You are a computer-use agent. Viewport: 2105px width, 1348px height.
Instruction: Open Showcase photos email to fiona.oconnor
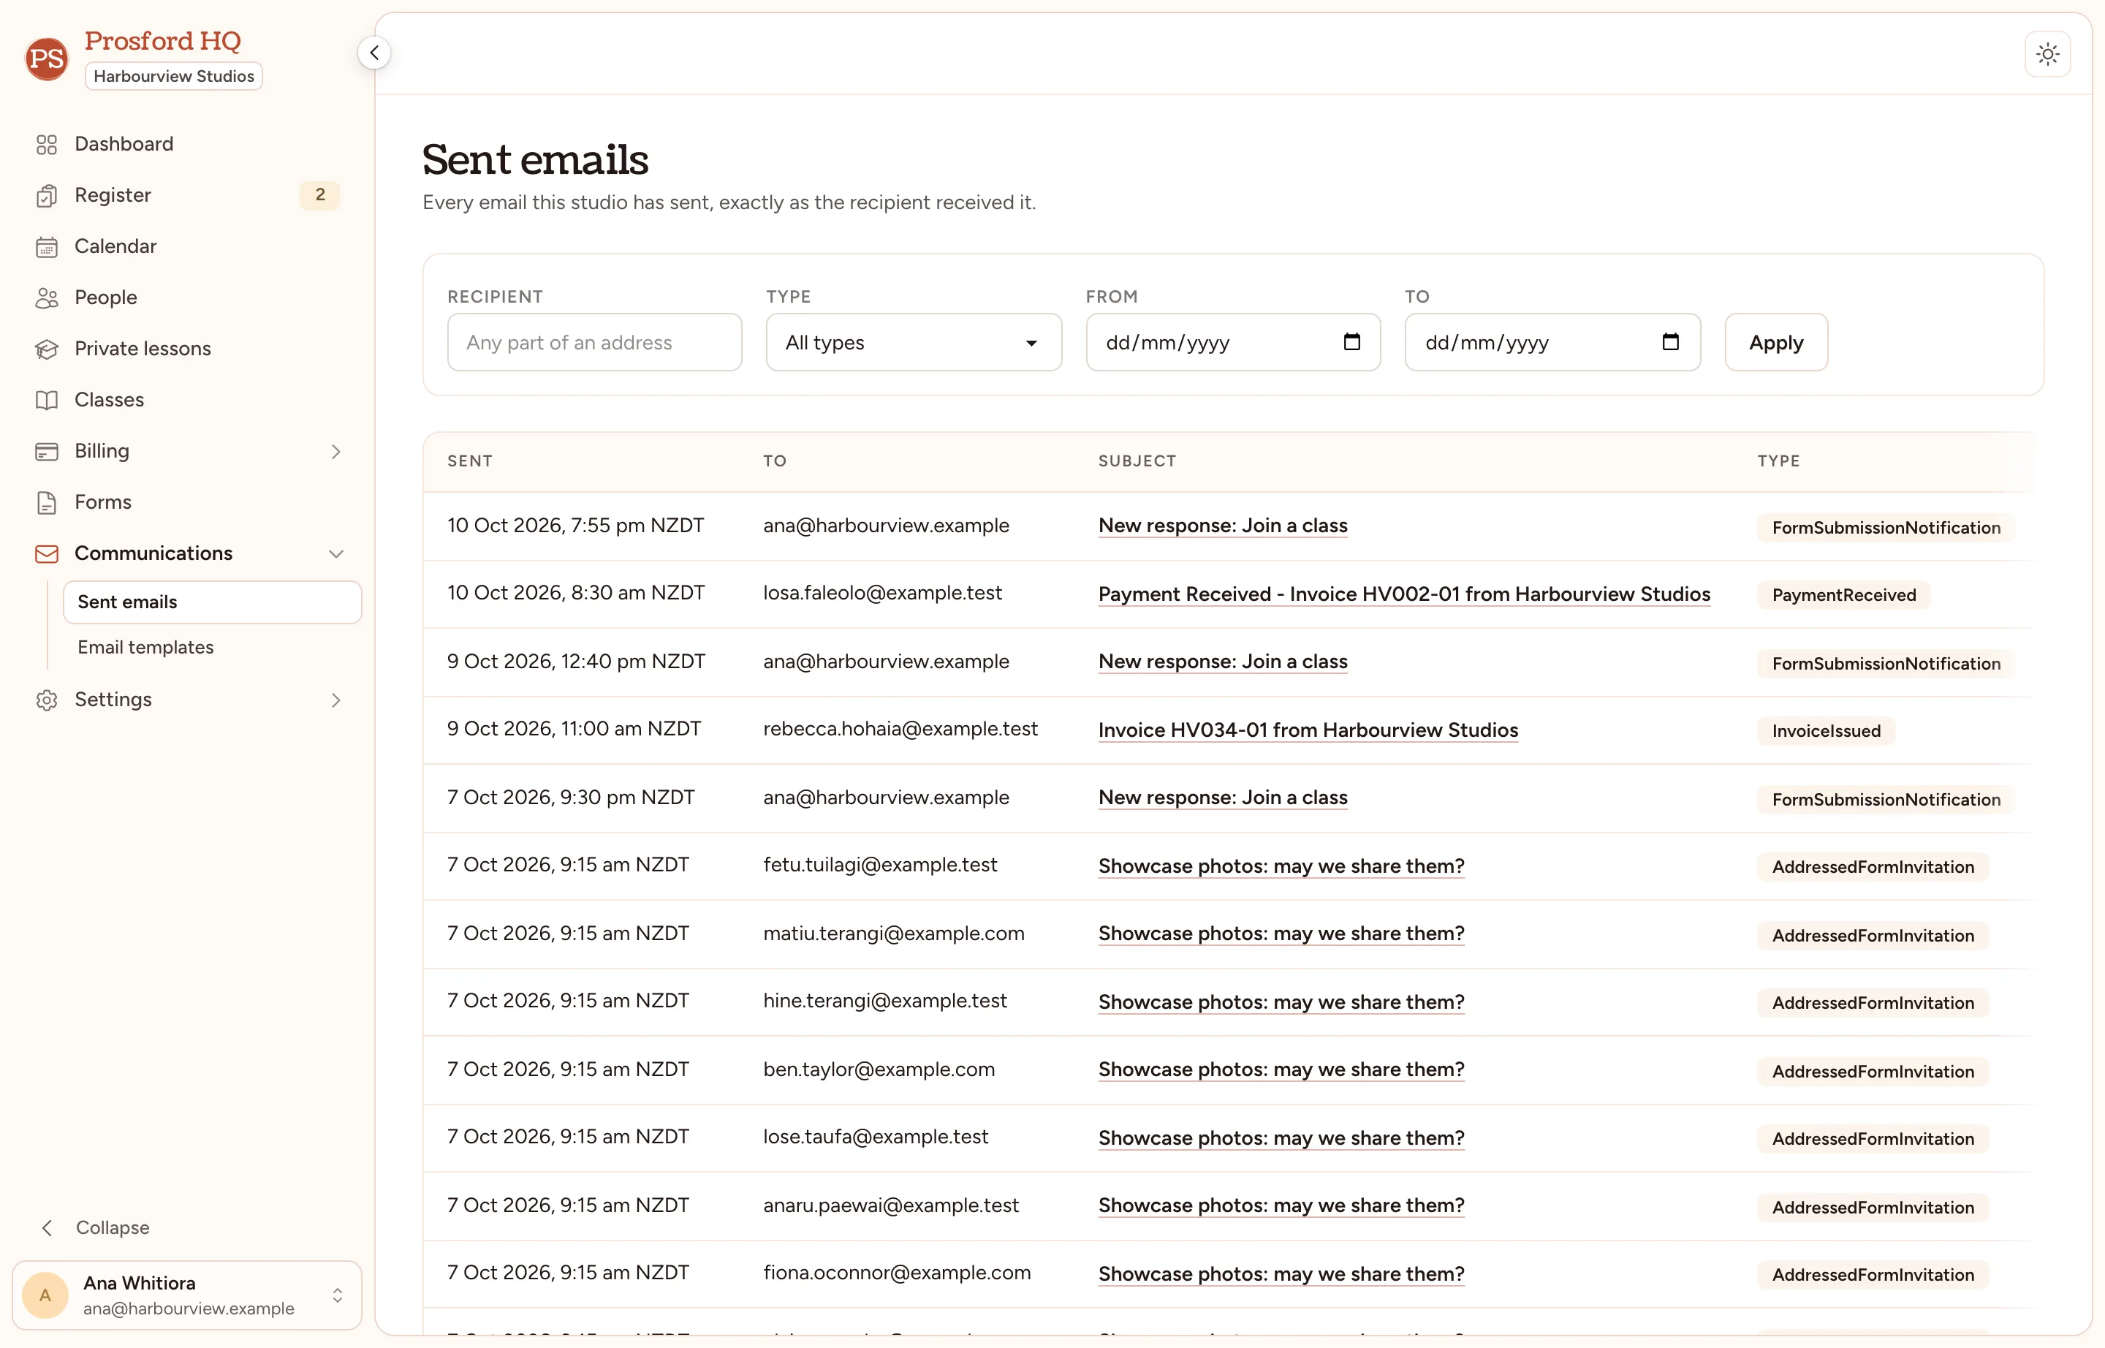[x=1281, y=1274]
